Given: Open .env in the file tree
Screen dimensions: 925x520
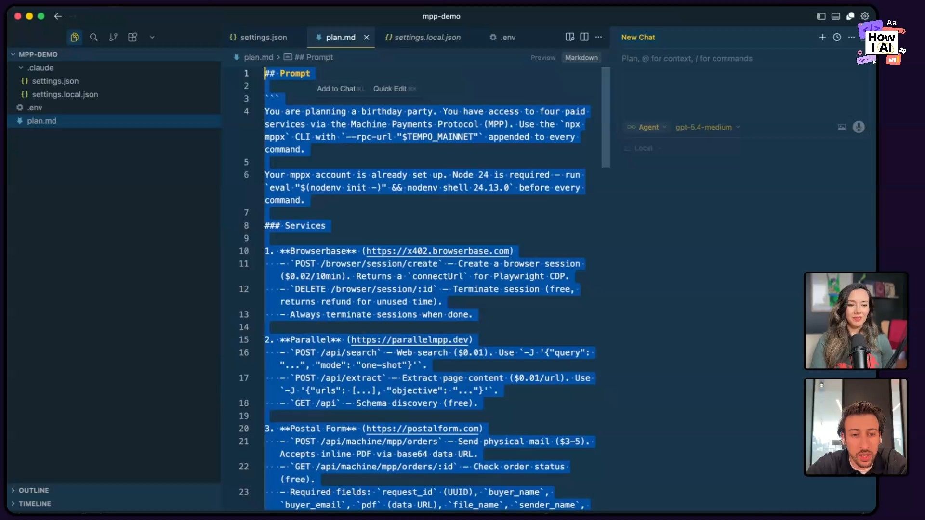Looking at the screenshot, I should (x=114, y=107).
